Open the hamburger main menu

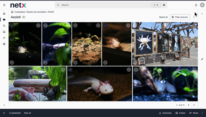[x=4, y=5]
